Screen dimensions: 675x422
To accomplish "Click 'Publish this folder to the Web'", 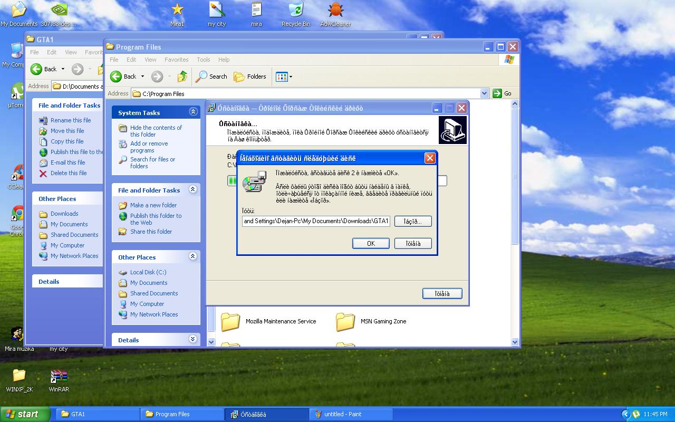I will [156, 219].
